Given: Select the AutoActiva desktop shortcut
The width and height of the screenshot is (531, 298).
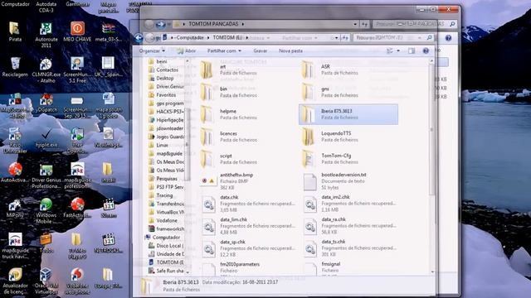Looking at the screenshot, I should [15, 173].
